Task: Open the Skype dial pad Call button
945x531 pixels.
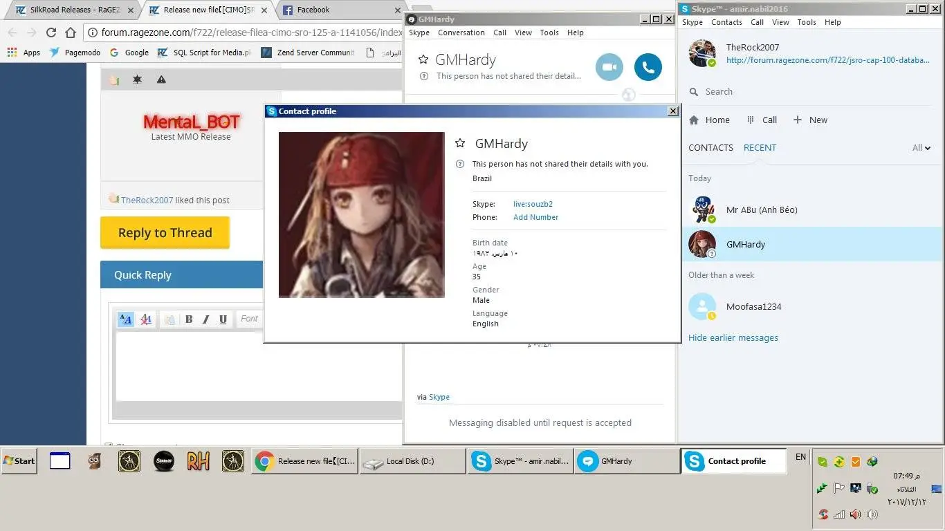Action: [762, 120]
